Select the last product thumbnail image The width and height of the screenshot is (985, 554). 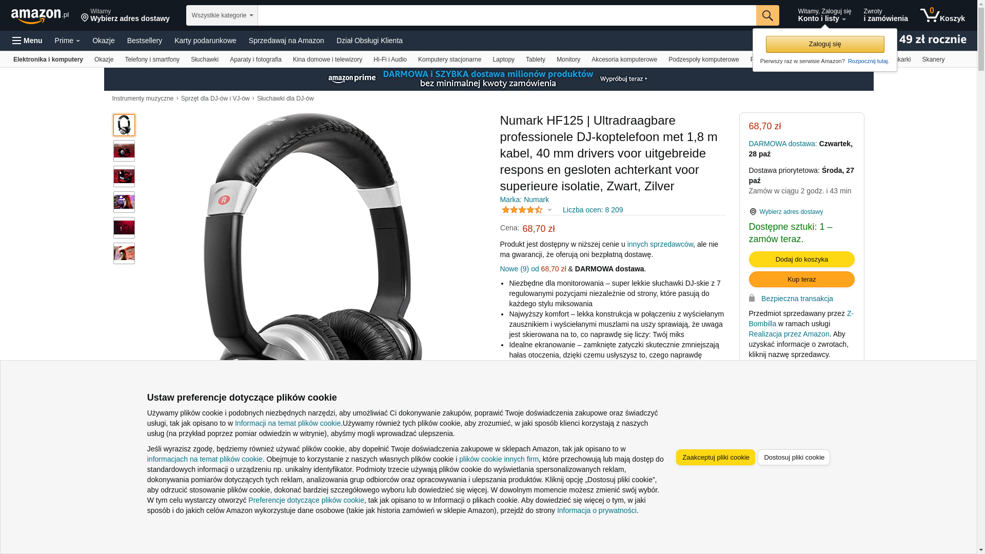pos(124,253)
